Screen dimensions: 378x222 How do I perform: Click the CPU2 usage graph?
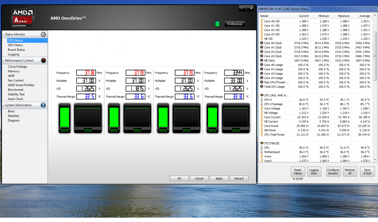(x=186, y=118)
